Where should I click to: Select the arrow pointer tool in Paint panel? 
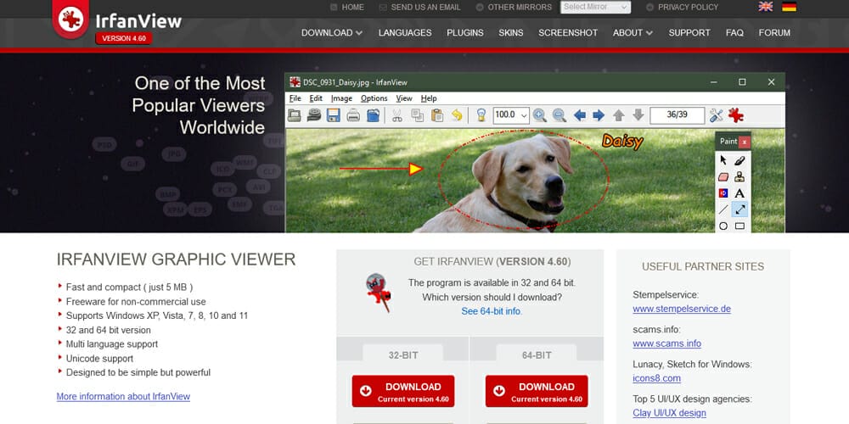pos(723,160)
